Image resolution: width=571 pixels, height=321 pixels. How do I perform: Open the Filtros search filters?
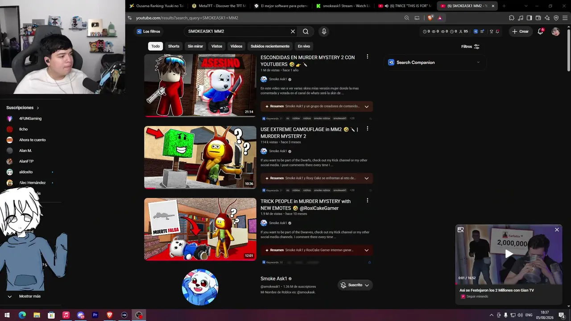point(471,46)
